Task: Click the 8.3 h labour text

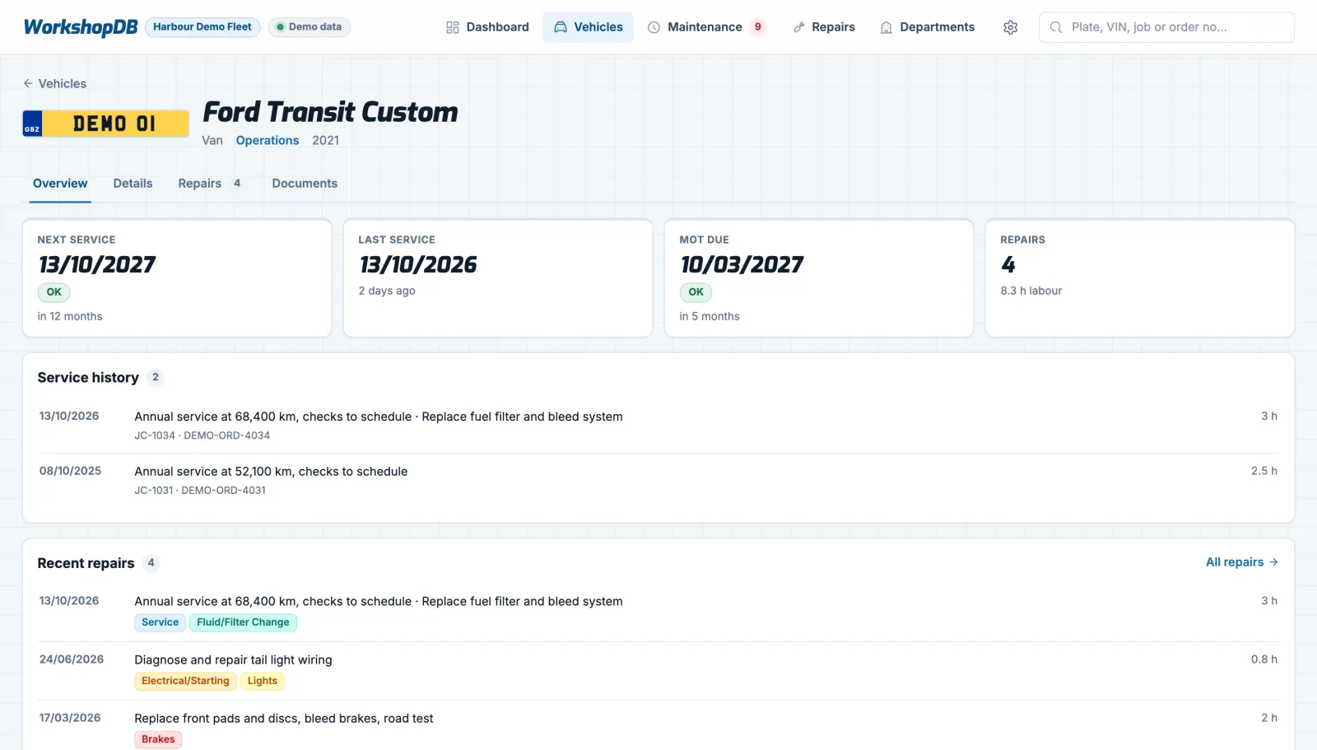Action: [x=1031, y=291]
